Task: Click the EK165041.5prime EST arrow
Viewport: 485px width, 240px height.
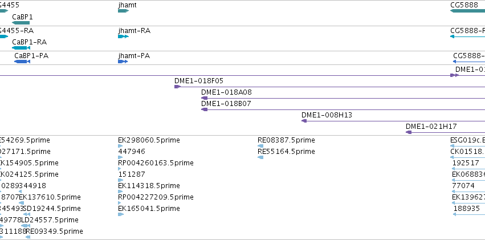Action: [x=121, y=214]
